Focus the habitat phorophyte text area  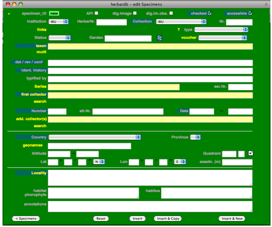(x=93, y=193)
